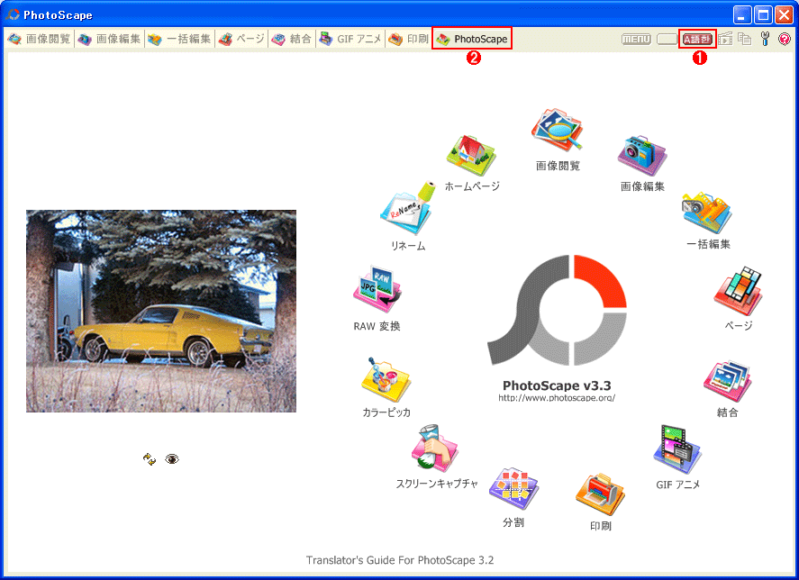Click the ホームページ house icon
This screenshot has height=580, width=799.
471,156
